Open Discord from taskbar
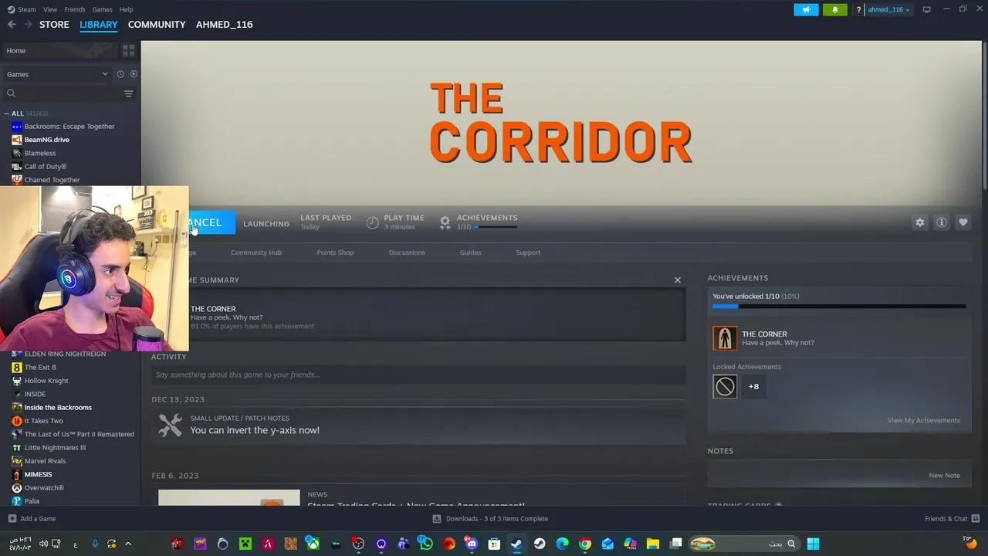This screenshot has width=988, height=556. (x=472, y=544)
